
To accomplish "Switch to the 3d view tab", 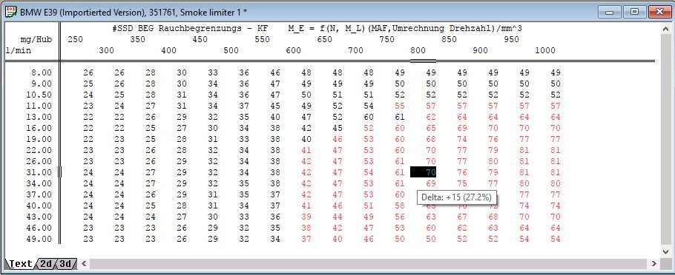I will [x=65, y=264].
